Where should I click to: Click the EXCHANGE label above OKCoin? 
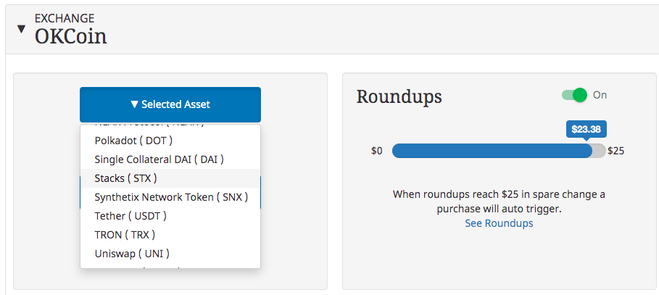point(65,19)
